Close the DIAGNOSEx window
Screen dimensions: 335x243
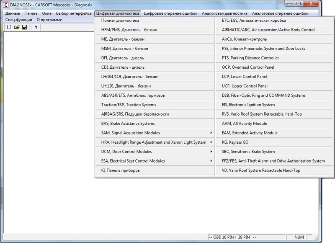[x=311, y=4]
